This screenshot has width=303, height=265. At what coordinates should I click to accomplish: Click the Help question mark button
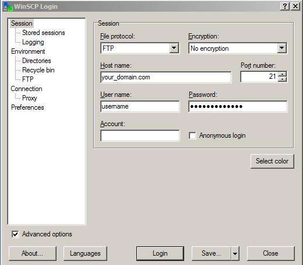(285, 6)
